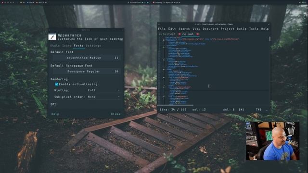Click the INS status bar indicator
The height and width of the screenshot is (173, 308).
(x=242, y=110)
